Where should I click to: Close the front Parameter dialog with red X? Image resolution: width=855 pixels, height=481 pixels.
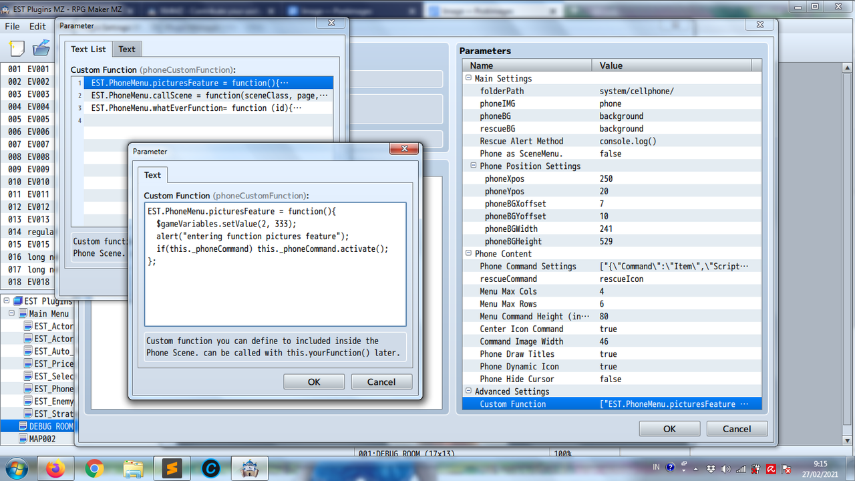[x=404, y=150]
